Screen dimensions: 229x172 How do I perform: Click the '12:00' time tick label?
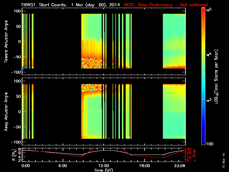(103, 166)
